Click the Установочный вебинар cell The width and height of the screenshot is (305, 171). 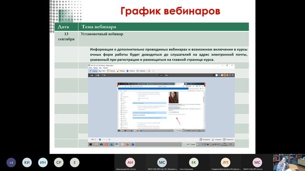(x=163, y=38)
